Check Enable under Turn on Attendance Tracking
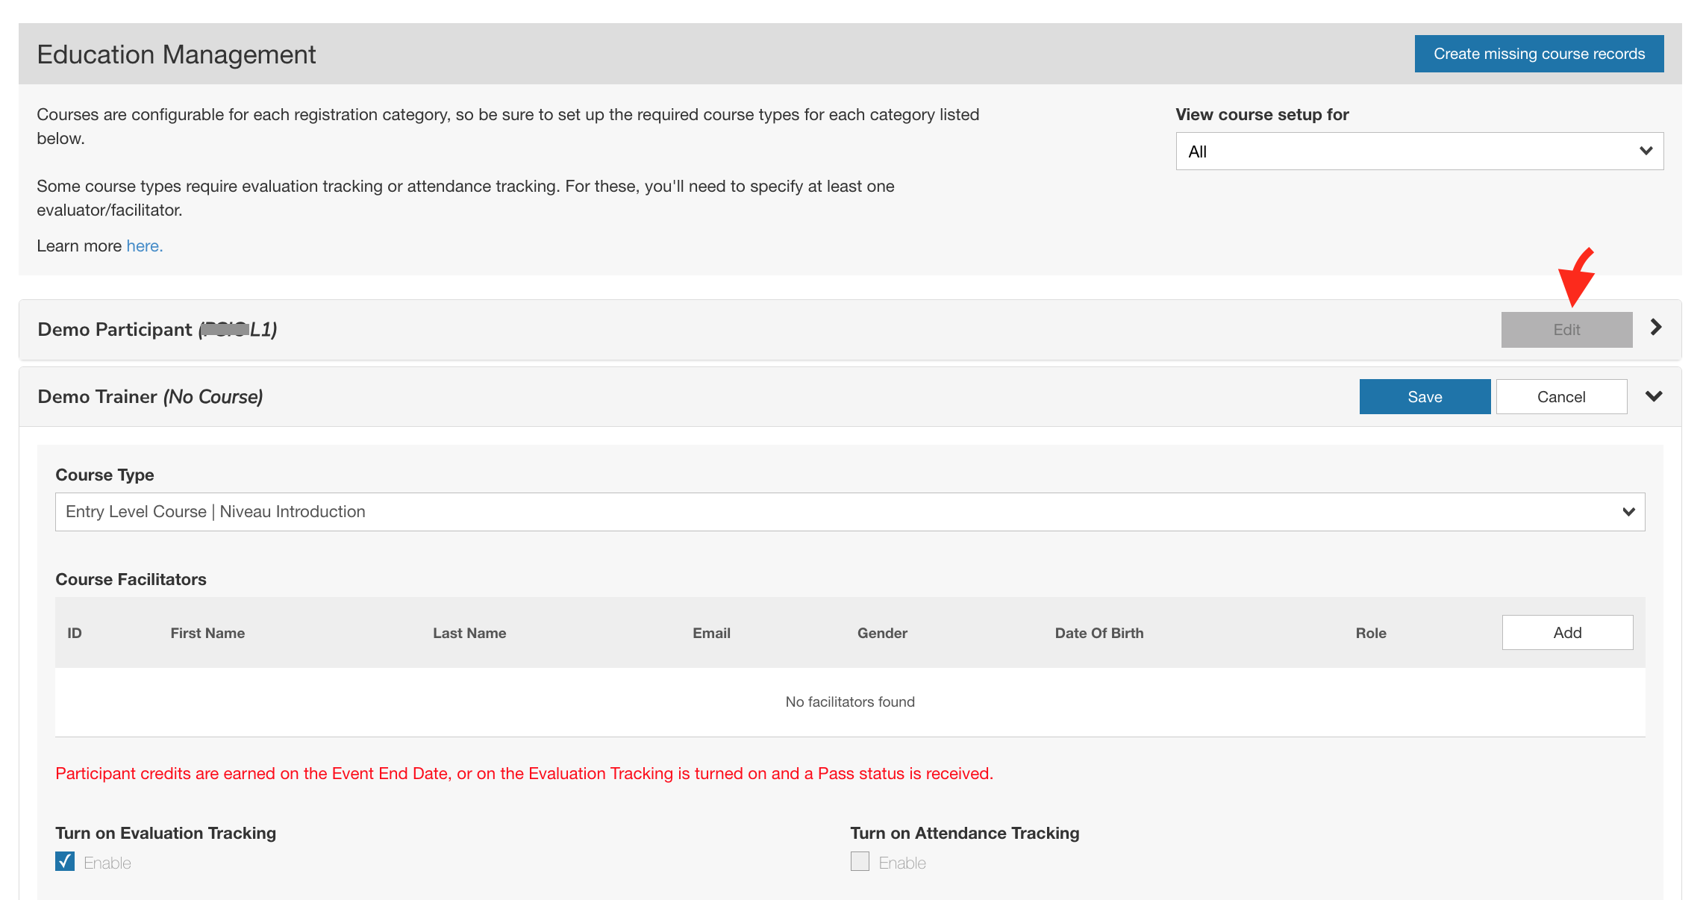The image size is (1703, 900). pyautogui.click(x=859, y=861)
